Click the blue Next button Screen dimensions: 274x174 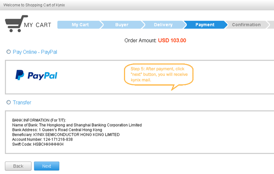pyautogui.click(x=47, y=166)
